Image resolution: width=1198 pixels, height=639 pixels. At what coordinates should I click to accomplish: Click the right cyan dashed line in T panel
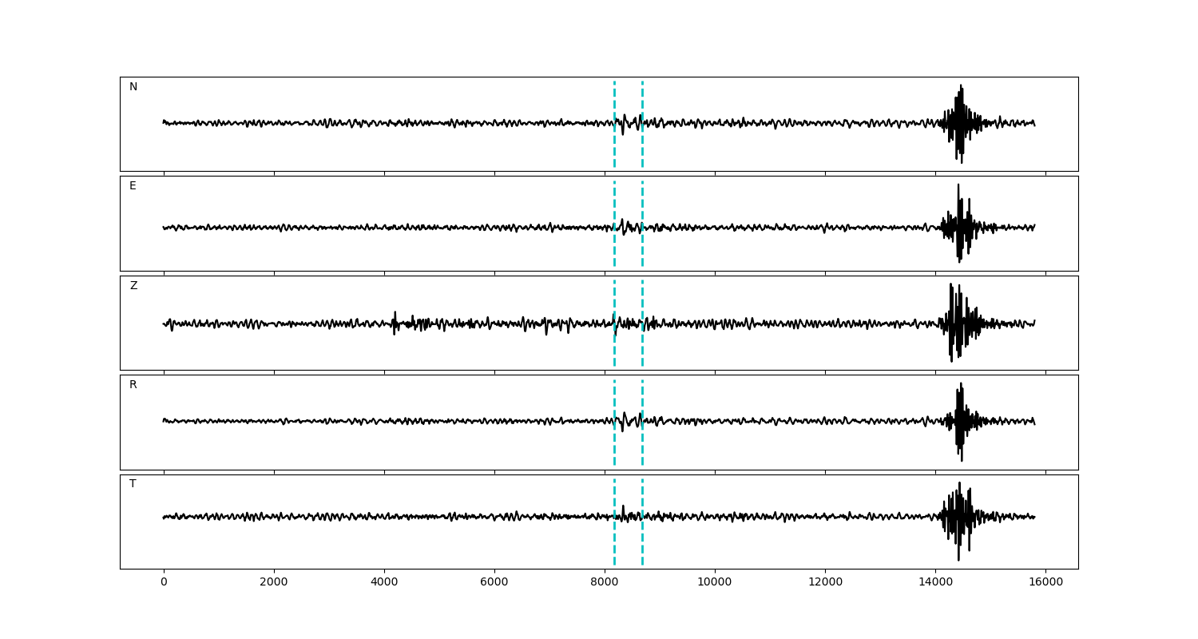click(642, 543)
